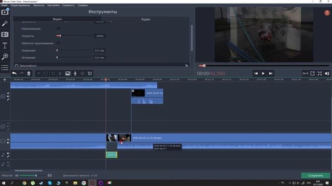The height and width of the screenshot is (186, 332).
Task: Toggle first audio track link icon
Action: coord(8,157)
